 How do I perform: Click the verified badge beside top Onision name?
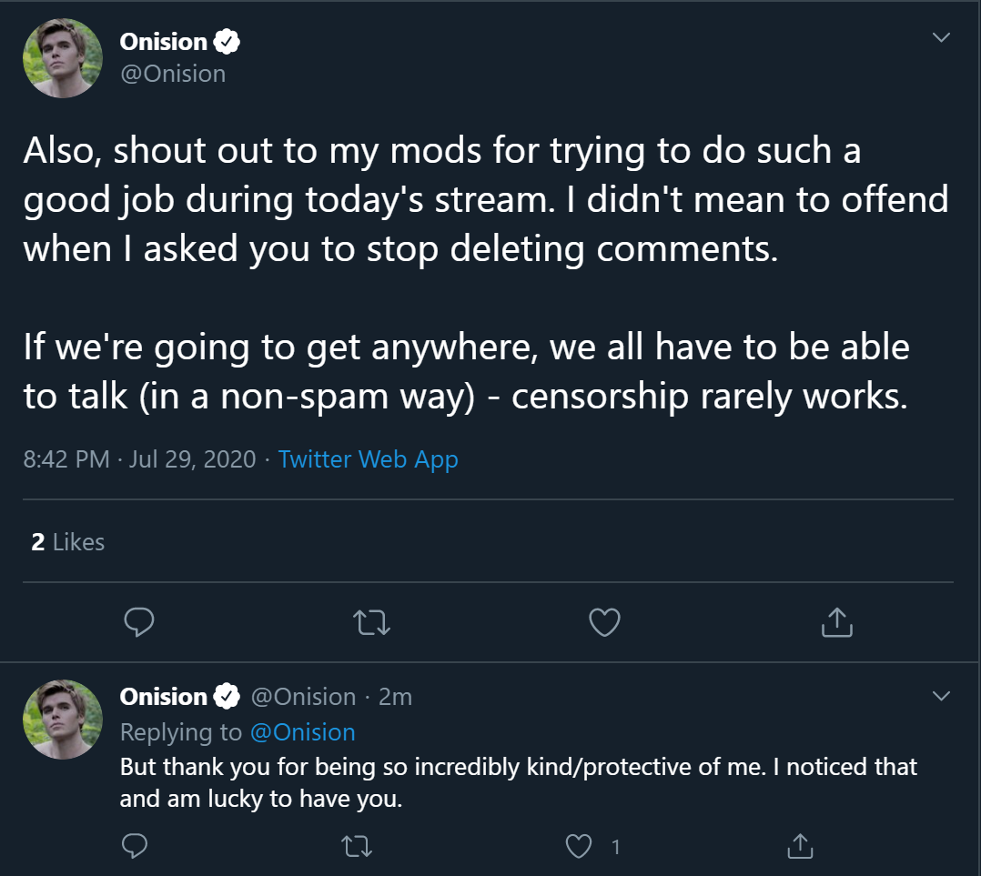click(227, 42)
